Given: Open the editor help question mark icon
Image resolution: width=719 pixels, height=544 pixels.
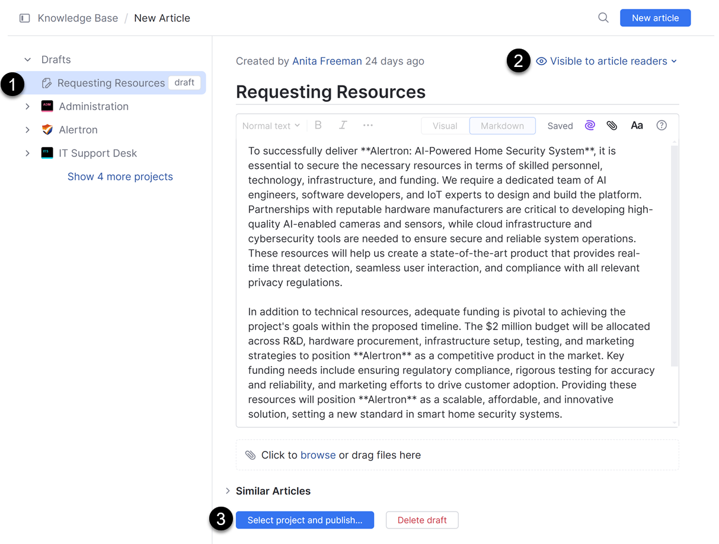Looking at the screenshot, I should pyautogui.click(x=662, y=126).
